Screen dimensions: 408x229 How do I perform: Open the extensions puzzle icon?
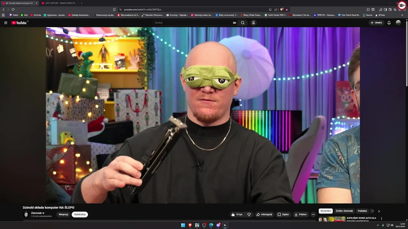pos(368,10)
